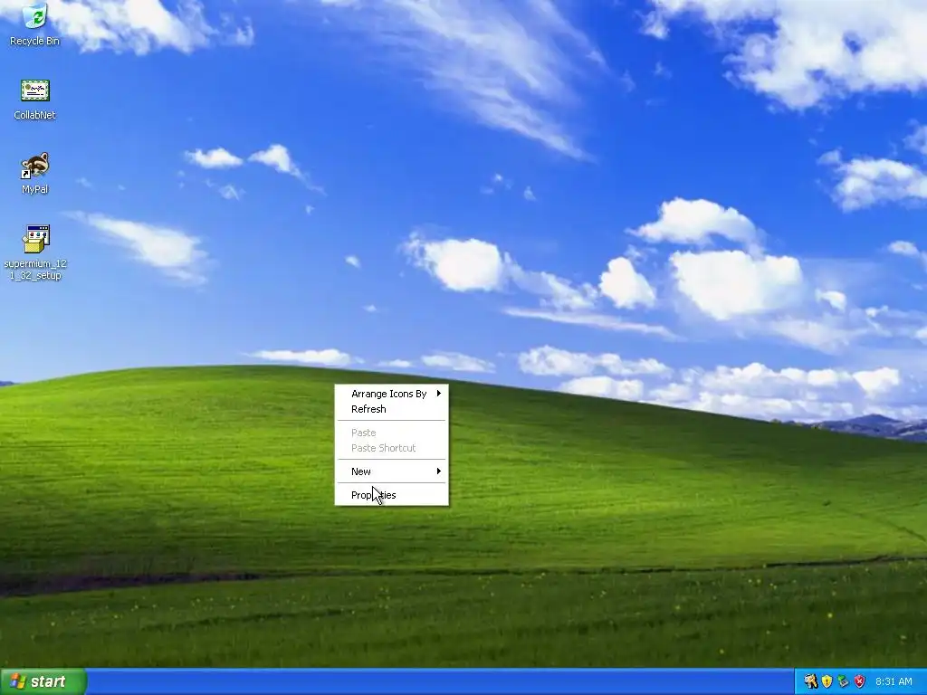Image resolution: width=927 pixels, height=695 pixels.
Task: Select the CollabNet desktop icon
Action: click(35, 100)
